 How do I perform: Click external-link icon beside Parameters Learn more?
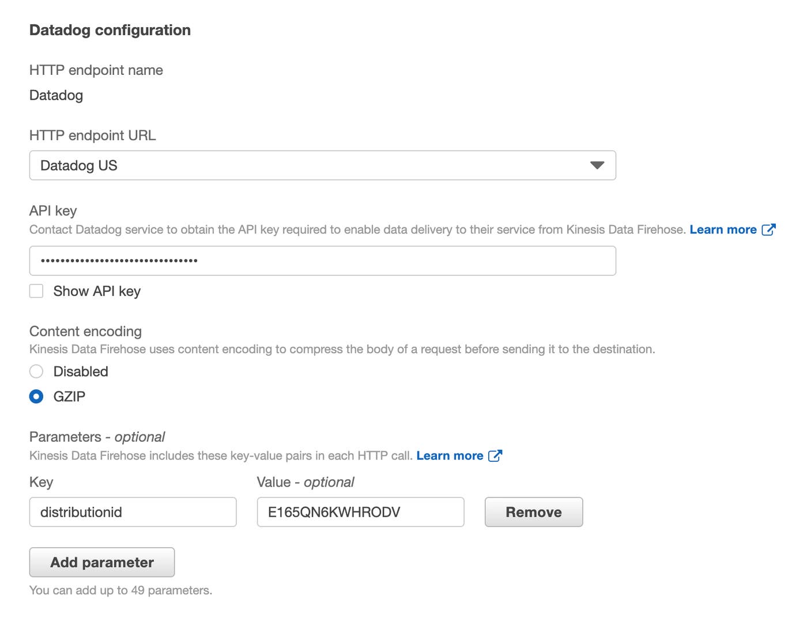496,456
